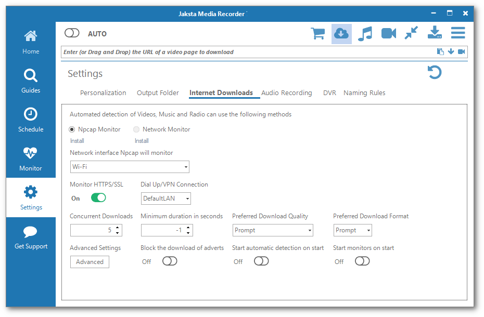This screenshot has width=484, height=317.
Task: Switch to the Personalization tab
Action: (103, 93)
